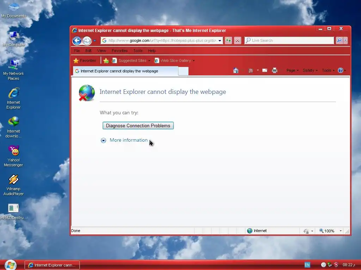Click the EN language indicator
Screen dimensions: 361x270
(x=307, y=265)
